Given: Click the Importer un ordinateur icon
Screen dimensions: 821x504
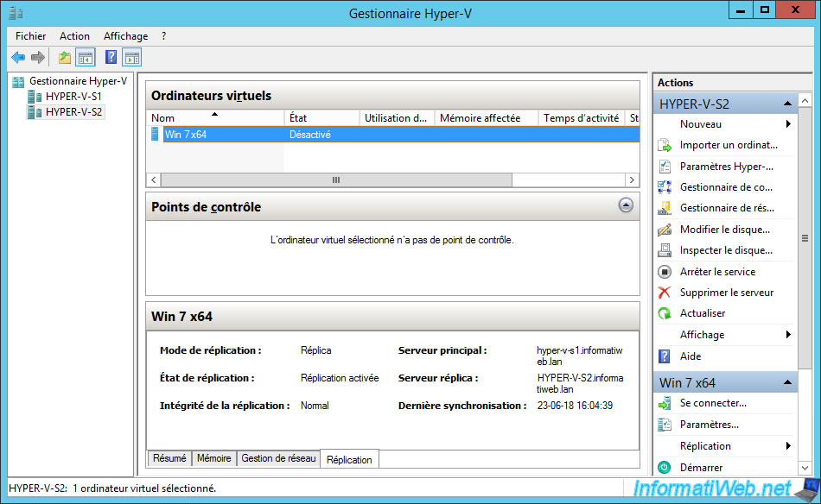Looking at the screenshot, I should point(665,145).
